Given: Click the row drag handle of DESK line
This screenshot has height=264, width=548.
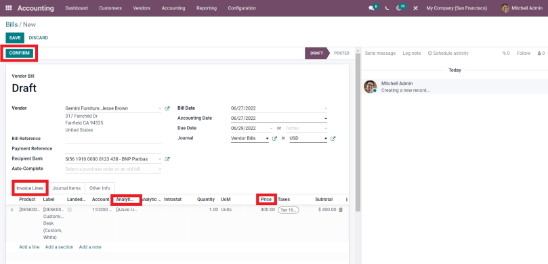Looking at the screenshot, I should 12,210.
